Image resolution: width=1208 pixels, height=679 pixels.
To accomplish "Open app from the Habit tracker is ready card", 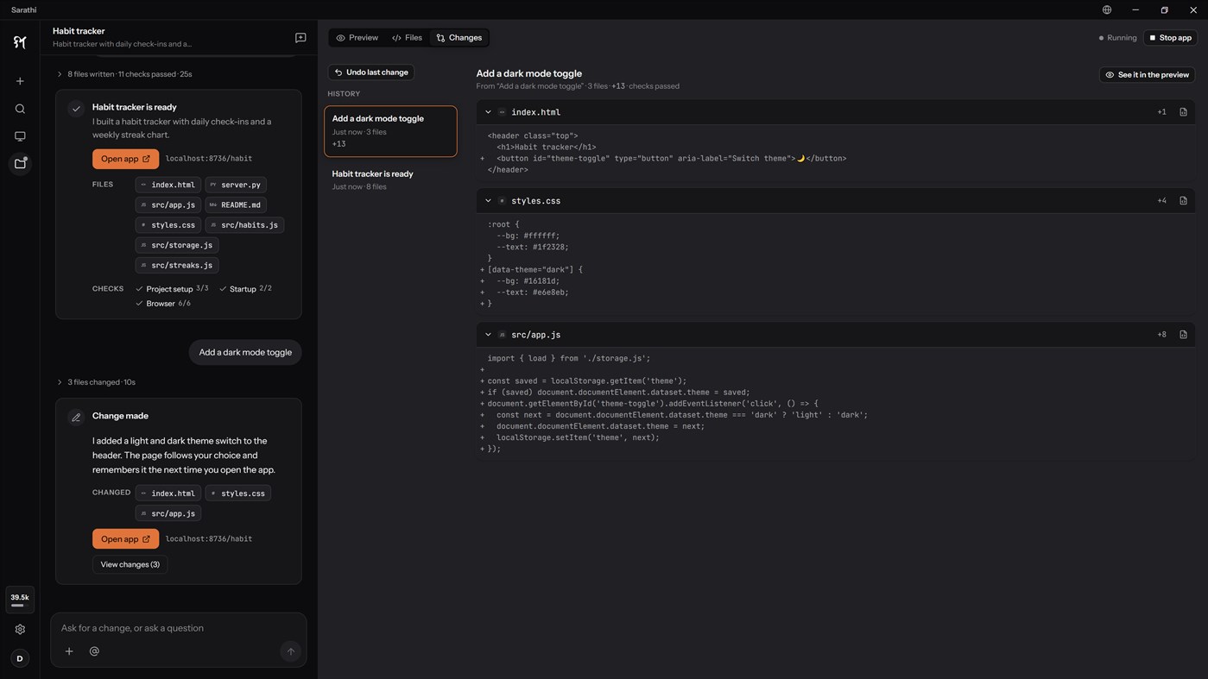I will coord(125,159).
